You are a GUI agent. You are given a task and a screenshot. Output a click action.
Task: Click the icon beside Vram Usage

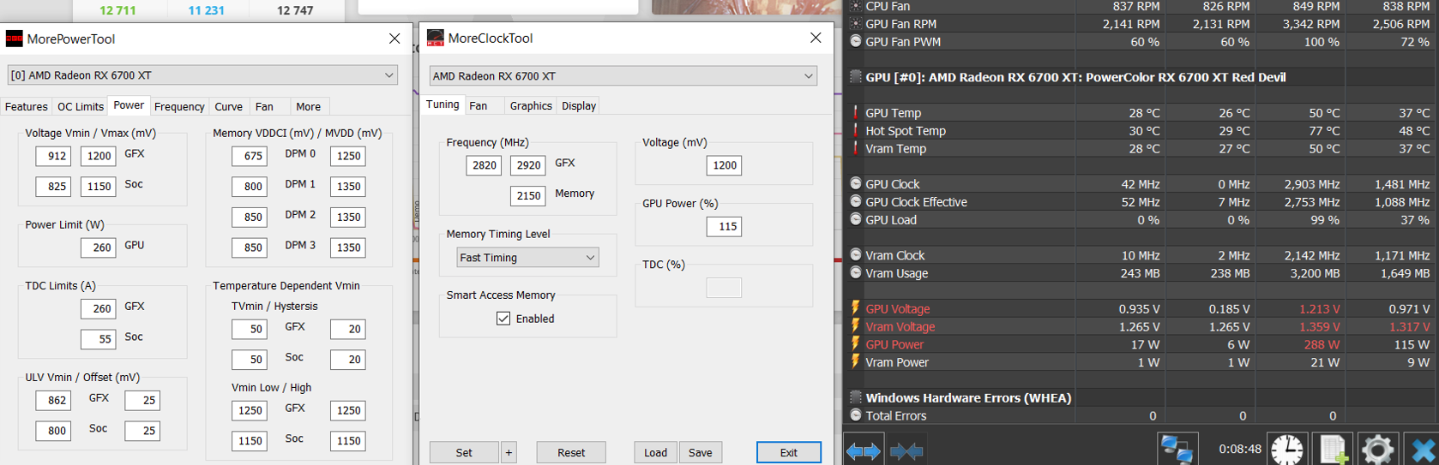point(856,273)
